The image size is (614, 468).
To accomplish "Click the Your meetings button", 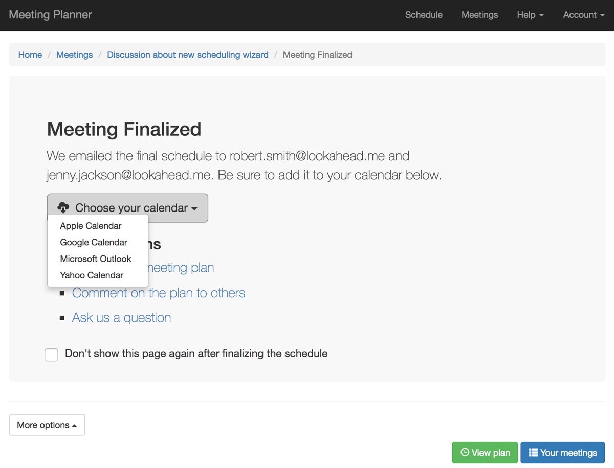I will coord(562,453).
